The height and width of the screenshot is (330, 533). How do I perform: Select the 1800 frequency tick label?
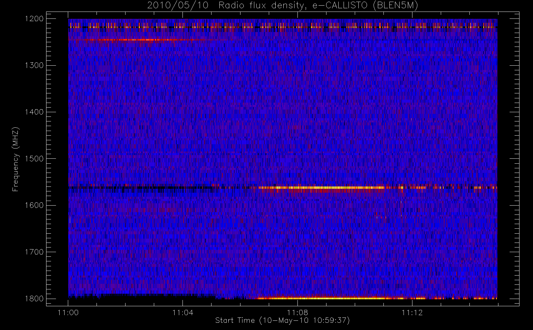pos(34,298)
